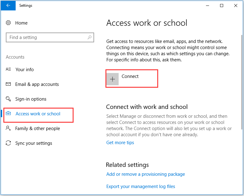Select Access work or school item
This screenshot has height=196, width=244.
(38, 114)
